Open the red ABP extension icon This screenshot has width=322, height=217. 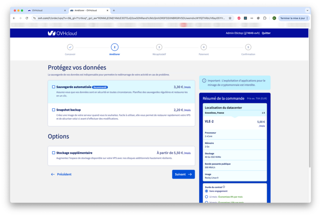pyautogui.click(x=239, y=18)
